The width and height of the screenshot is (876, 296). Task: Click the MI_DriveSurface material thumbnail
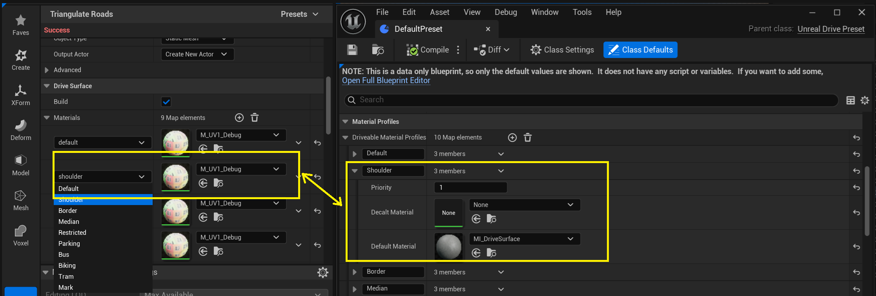click(449, 247)
